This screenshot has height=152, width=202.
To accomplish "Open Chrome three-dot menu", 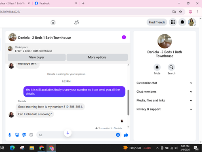I will point(198,12).
